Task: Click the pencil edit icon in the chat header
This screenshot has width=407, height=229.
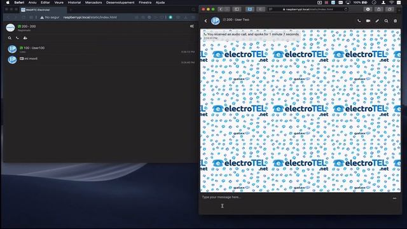Action: (x=377, y=21)
